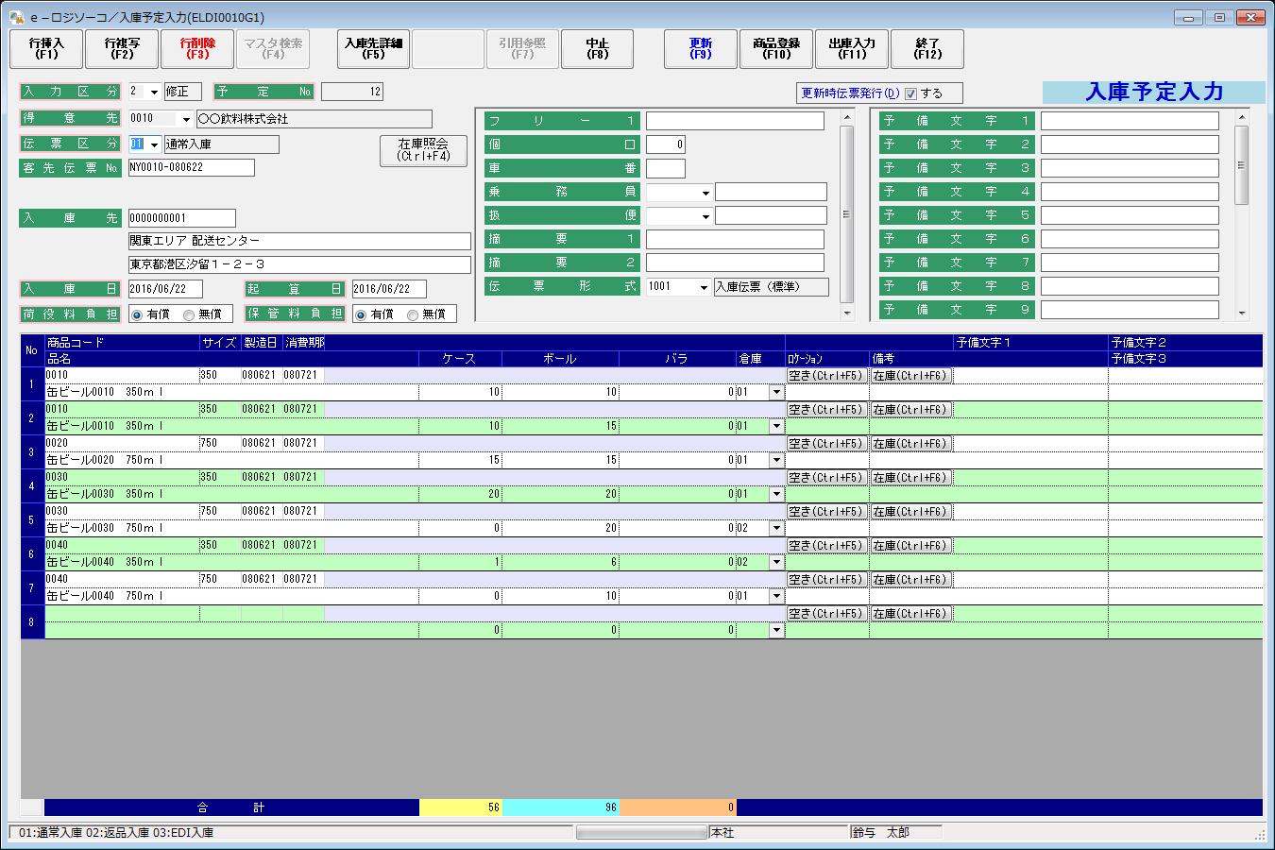The image size is (1275, 850).
Task: Select 無償 radio for 保管料負担
Action: point(413,315)
